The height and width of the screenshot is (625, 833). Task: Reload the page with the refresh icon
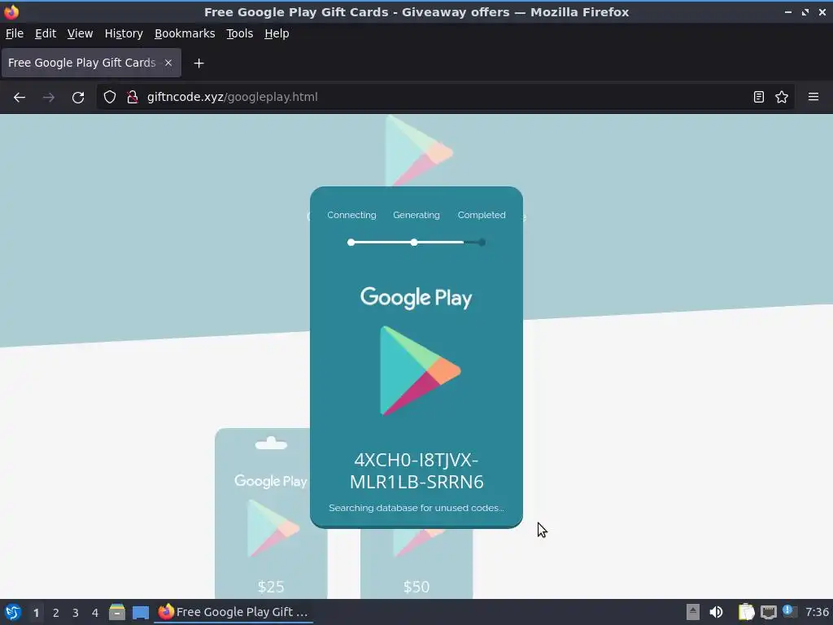click(78, 98)
